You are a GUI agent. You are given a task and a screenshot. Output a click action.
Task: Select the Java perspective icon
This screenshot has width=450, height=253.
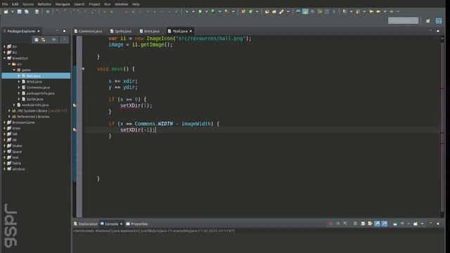click(x=439, y=20)
